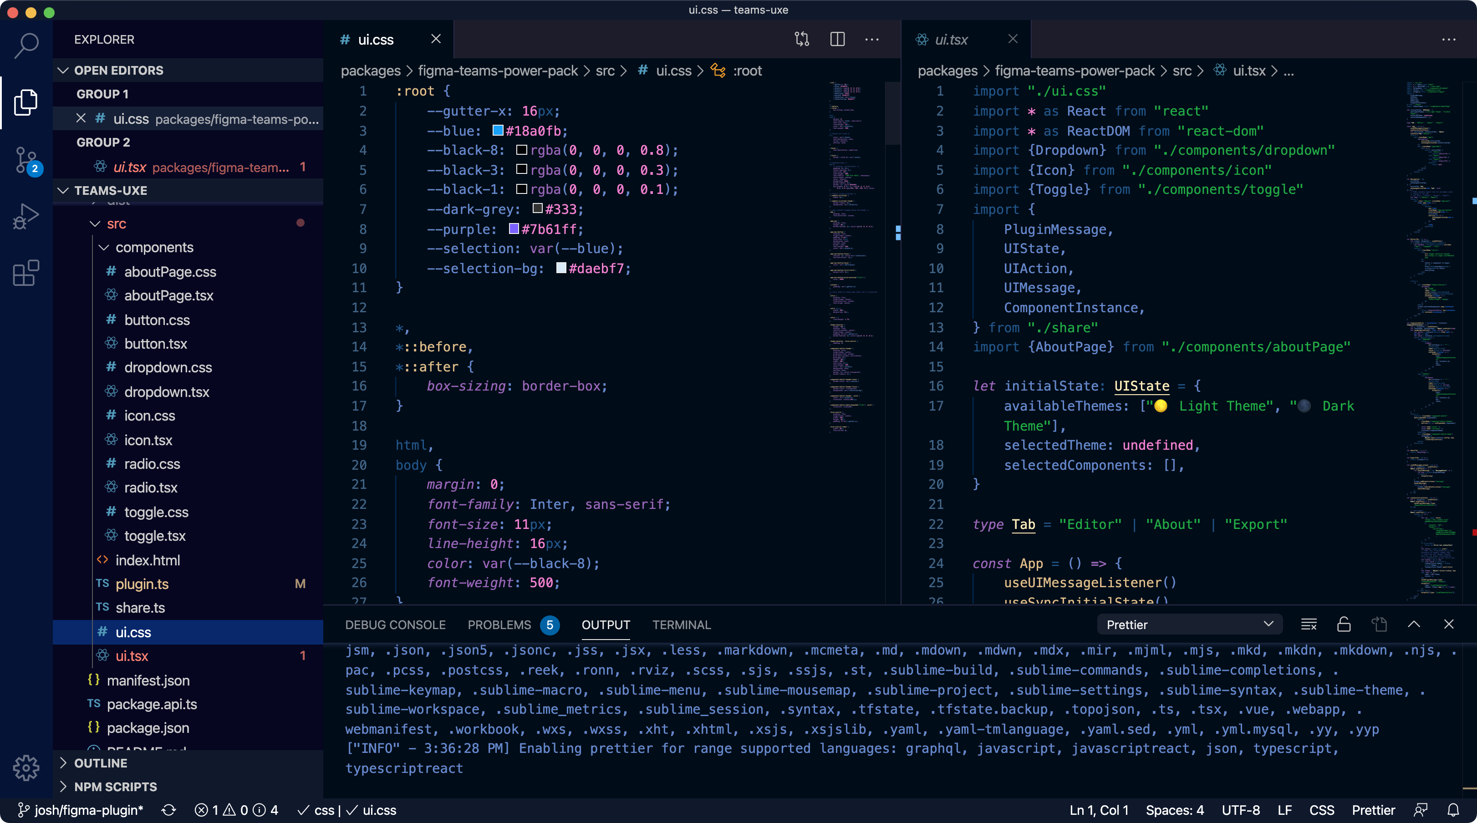Synchronize changes icon in status bar
Viewport: 1477px width, 823px height.
click(168, 810)
